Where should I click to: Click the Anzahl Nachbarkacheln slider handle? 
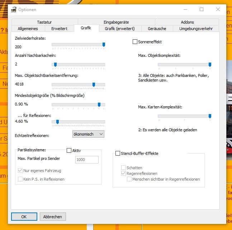coord(55,64)
